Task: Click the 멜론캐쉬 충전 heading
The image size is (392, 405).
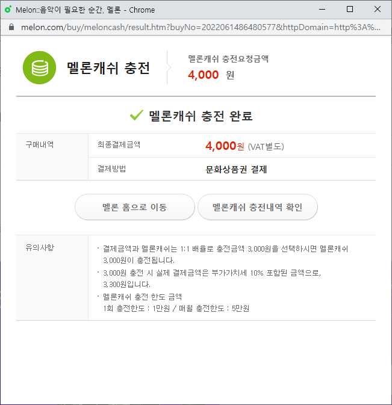Action: click(108, 68)
